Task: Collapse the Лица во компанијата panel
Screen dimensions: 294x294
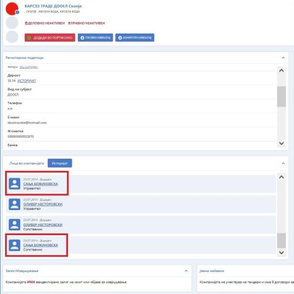Action: pyautogui.click(x=283, y=164)
